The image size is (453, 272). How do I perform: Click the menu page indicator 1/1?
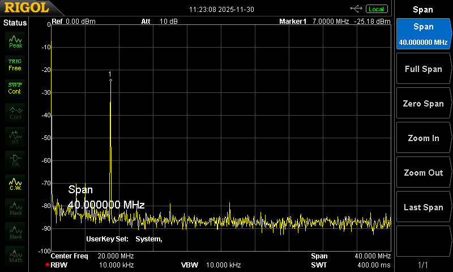(423, 265)
